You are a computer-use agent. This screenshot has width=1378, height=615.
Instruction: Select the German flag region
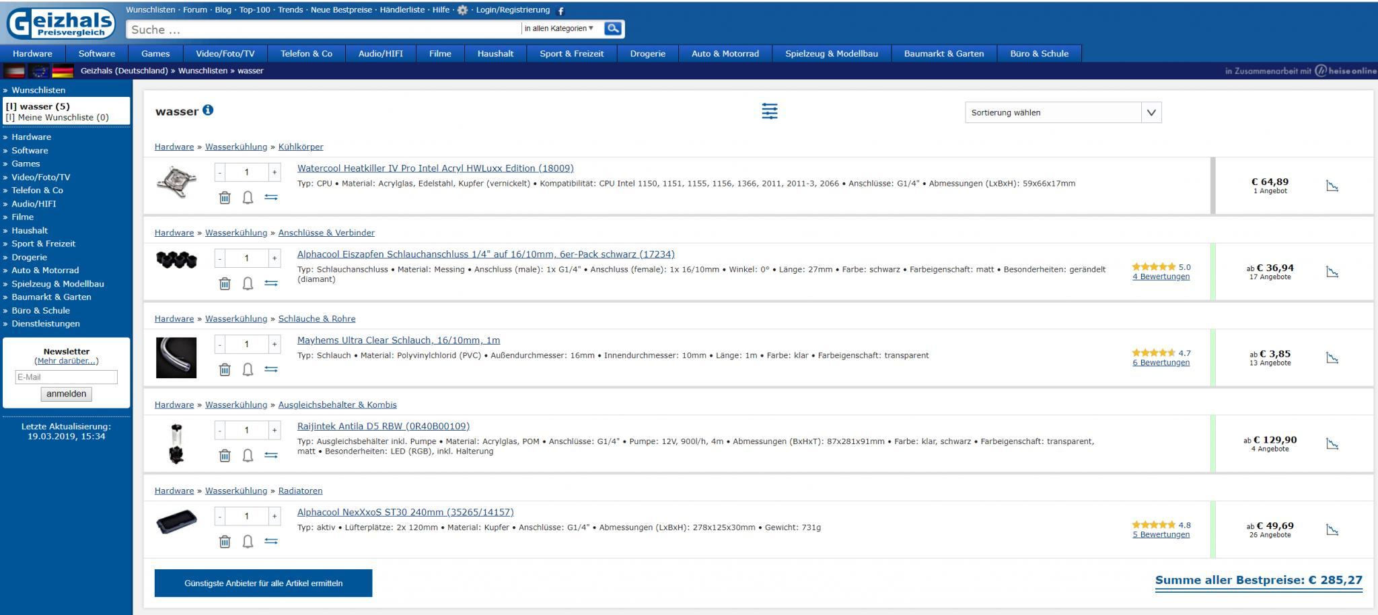[63, 71]
